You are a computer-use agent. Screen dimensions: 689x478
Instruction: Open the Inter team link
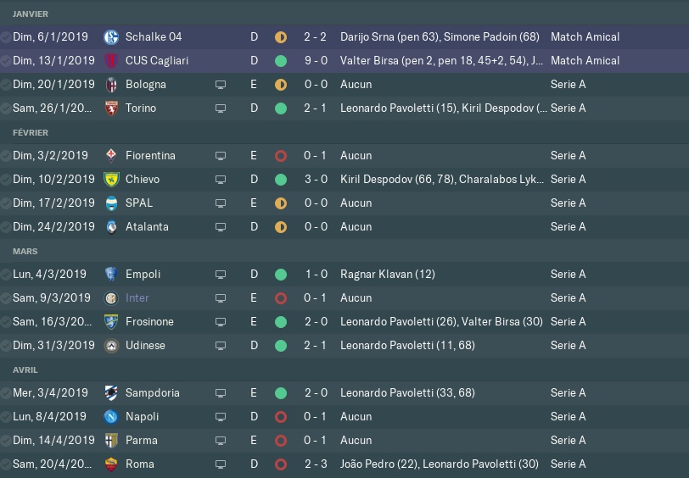coord(137,298)
